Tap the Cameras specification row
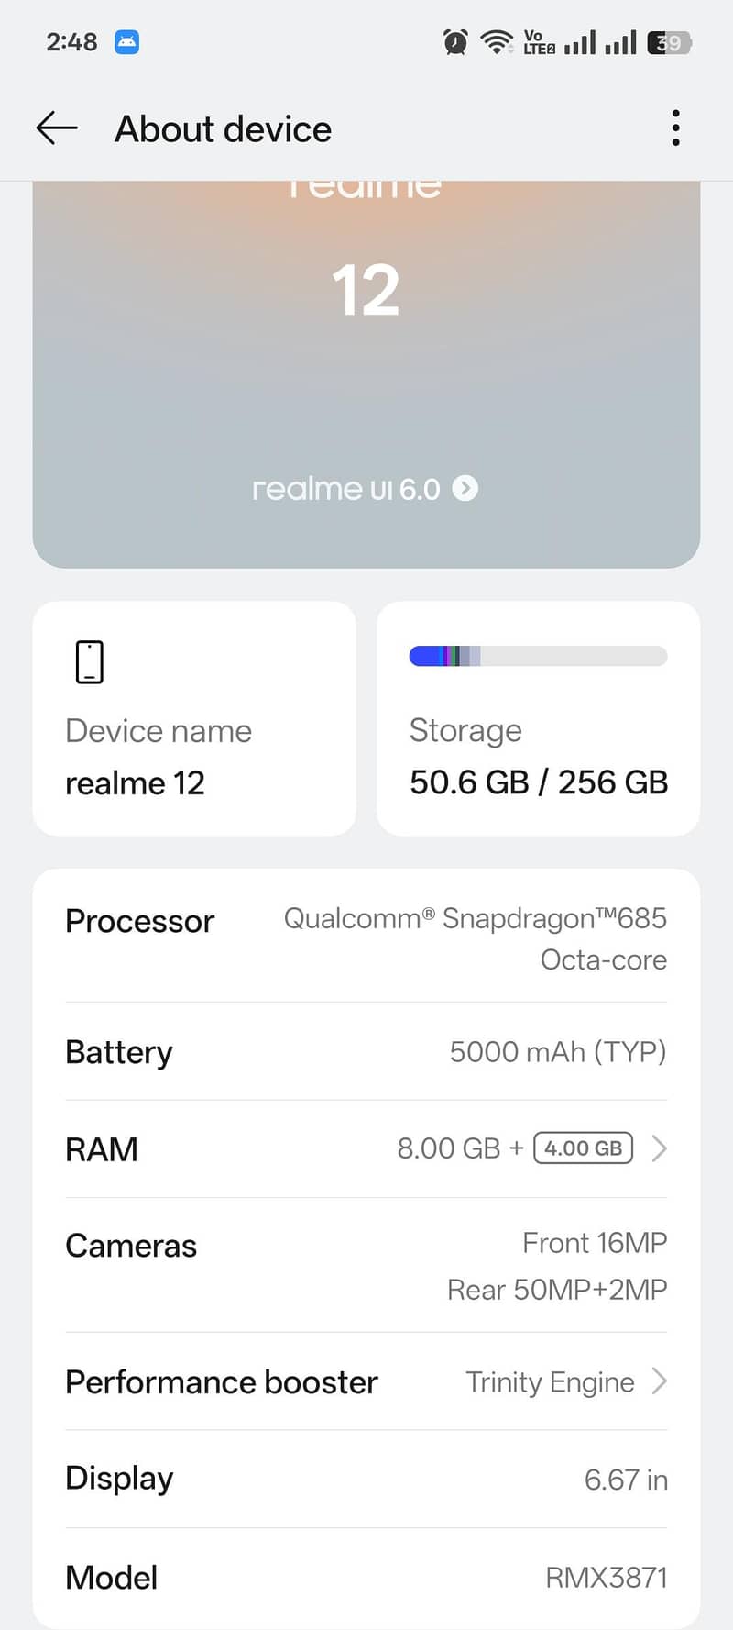 point(366,1266)
